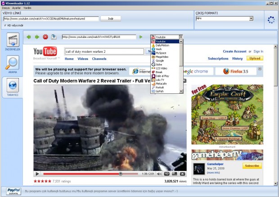The image size is (279, 197).
Task: Go forward with the green right arrow
Action: [x=37, y=37]
